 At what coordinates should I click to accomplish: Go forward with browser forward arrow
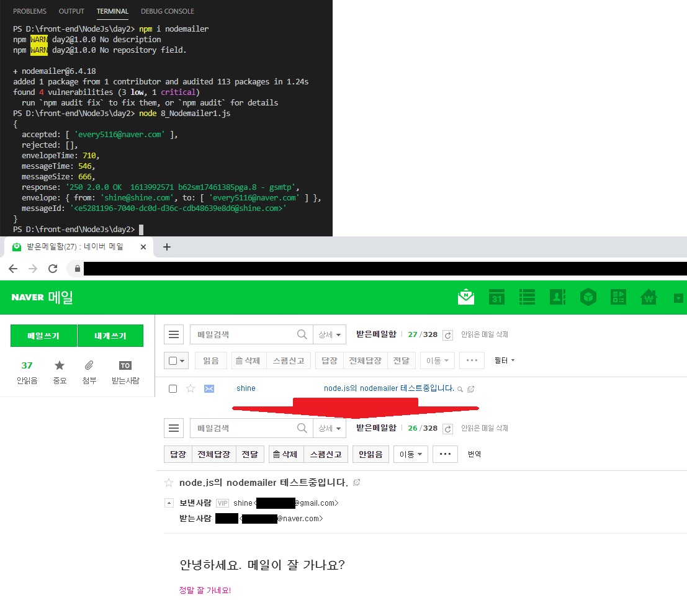point(33,269)
